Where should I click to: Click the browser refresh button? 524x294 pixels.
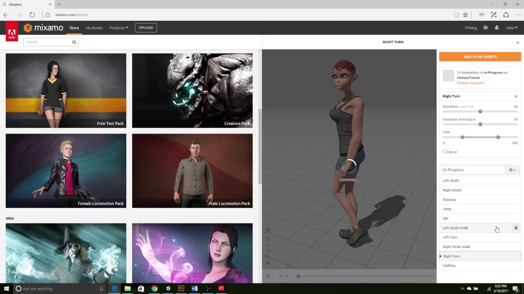coord(32,15)
